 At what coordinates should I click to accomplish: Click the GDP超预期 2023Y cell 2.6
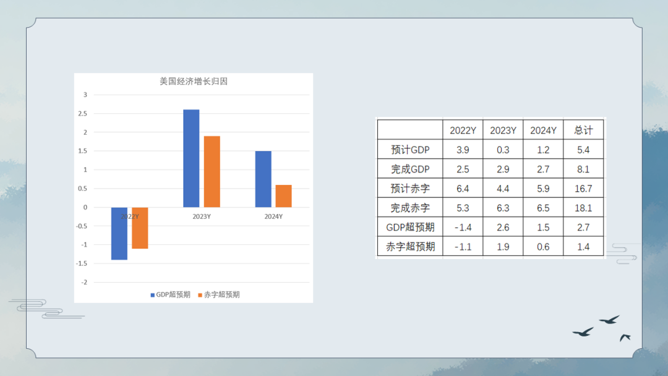pos(503,228)
